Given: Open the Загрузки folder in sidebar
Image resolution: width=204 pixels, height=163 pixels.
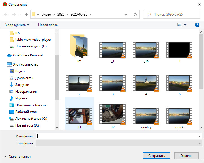Looking at the screenshot, I should [22, 85].
